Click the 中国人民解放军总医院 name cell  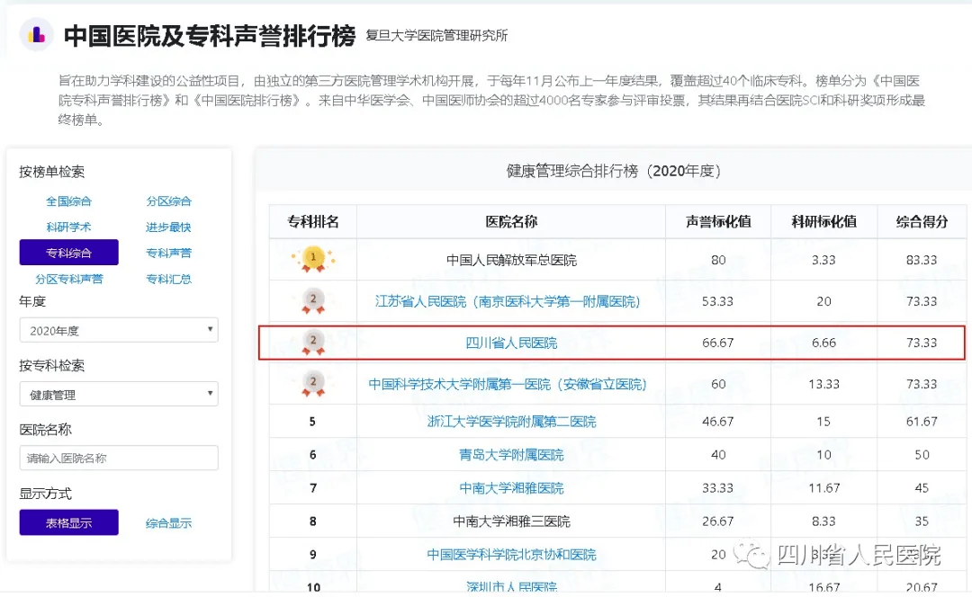[x=511, y=260]
